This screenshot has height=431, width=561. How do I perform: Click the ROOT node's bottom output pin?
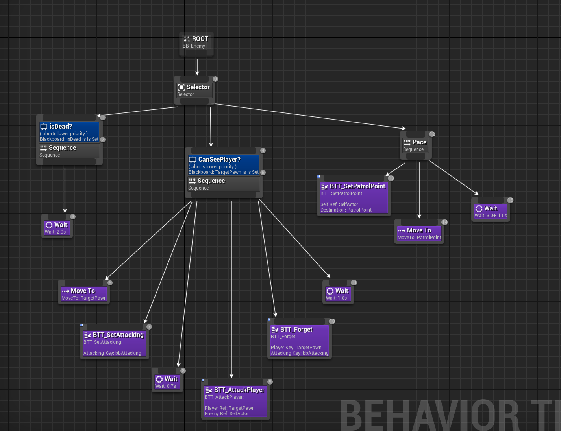click(x=196, y=53)
